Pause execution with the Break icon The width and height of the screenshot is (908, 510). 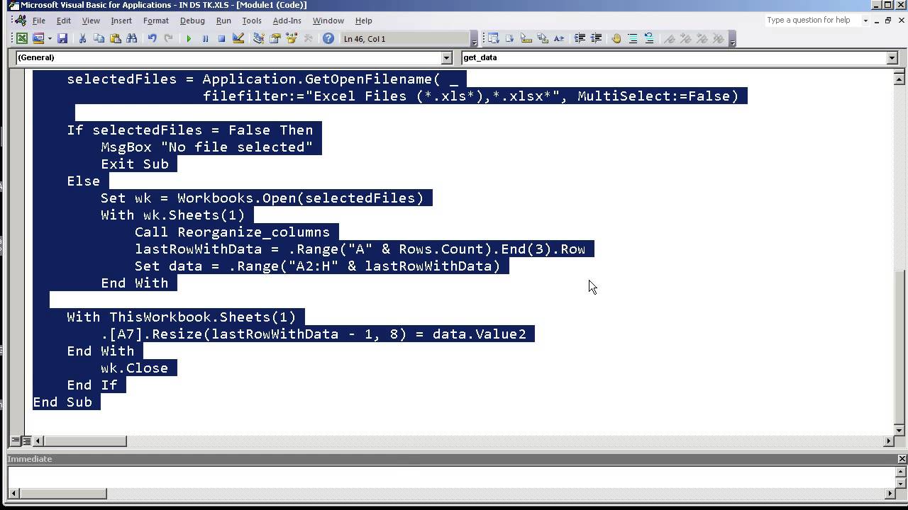coord(206,38)
